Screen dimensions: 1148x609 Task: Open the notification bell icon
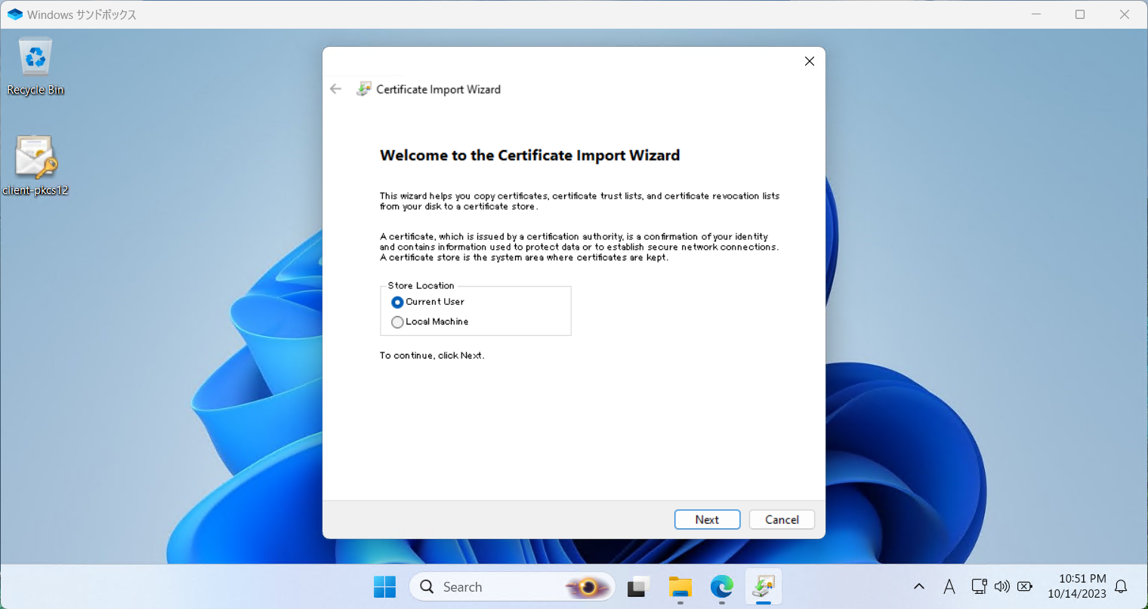click(1122, 587)
